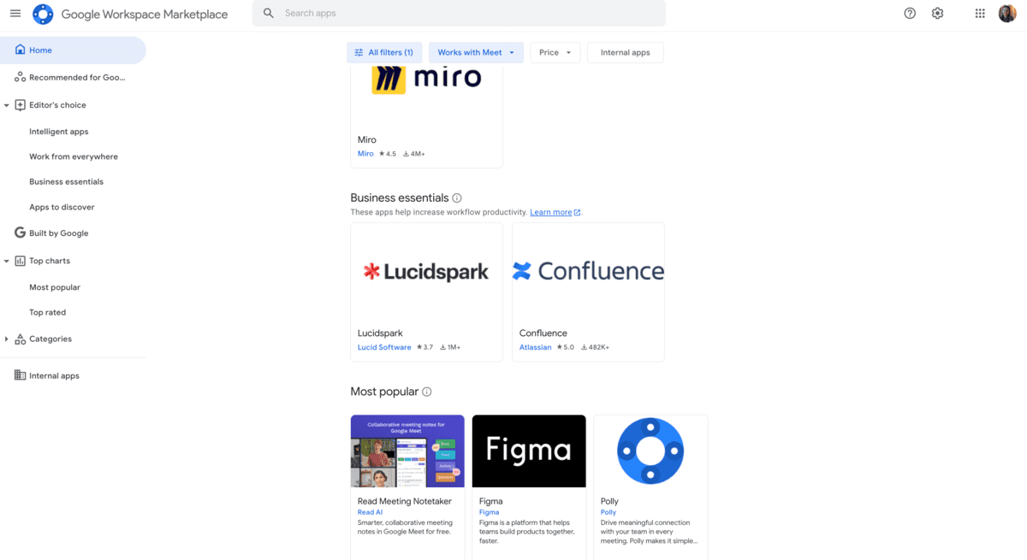Open the account profile avatar
This screenshot has height=560, width=1027.
(x=1007, y=14)
